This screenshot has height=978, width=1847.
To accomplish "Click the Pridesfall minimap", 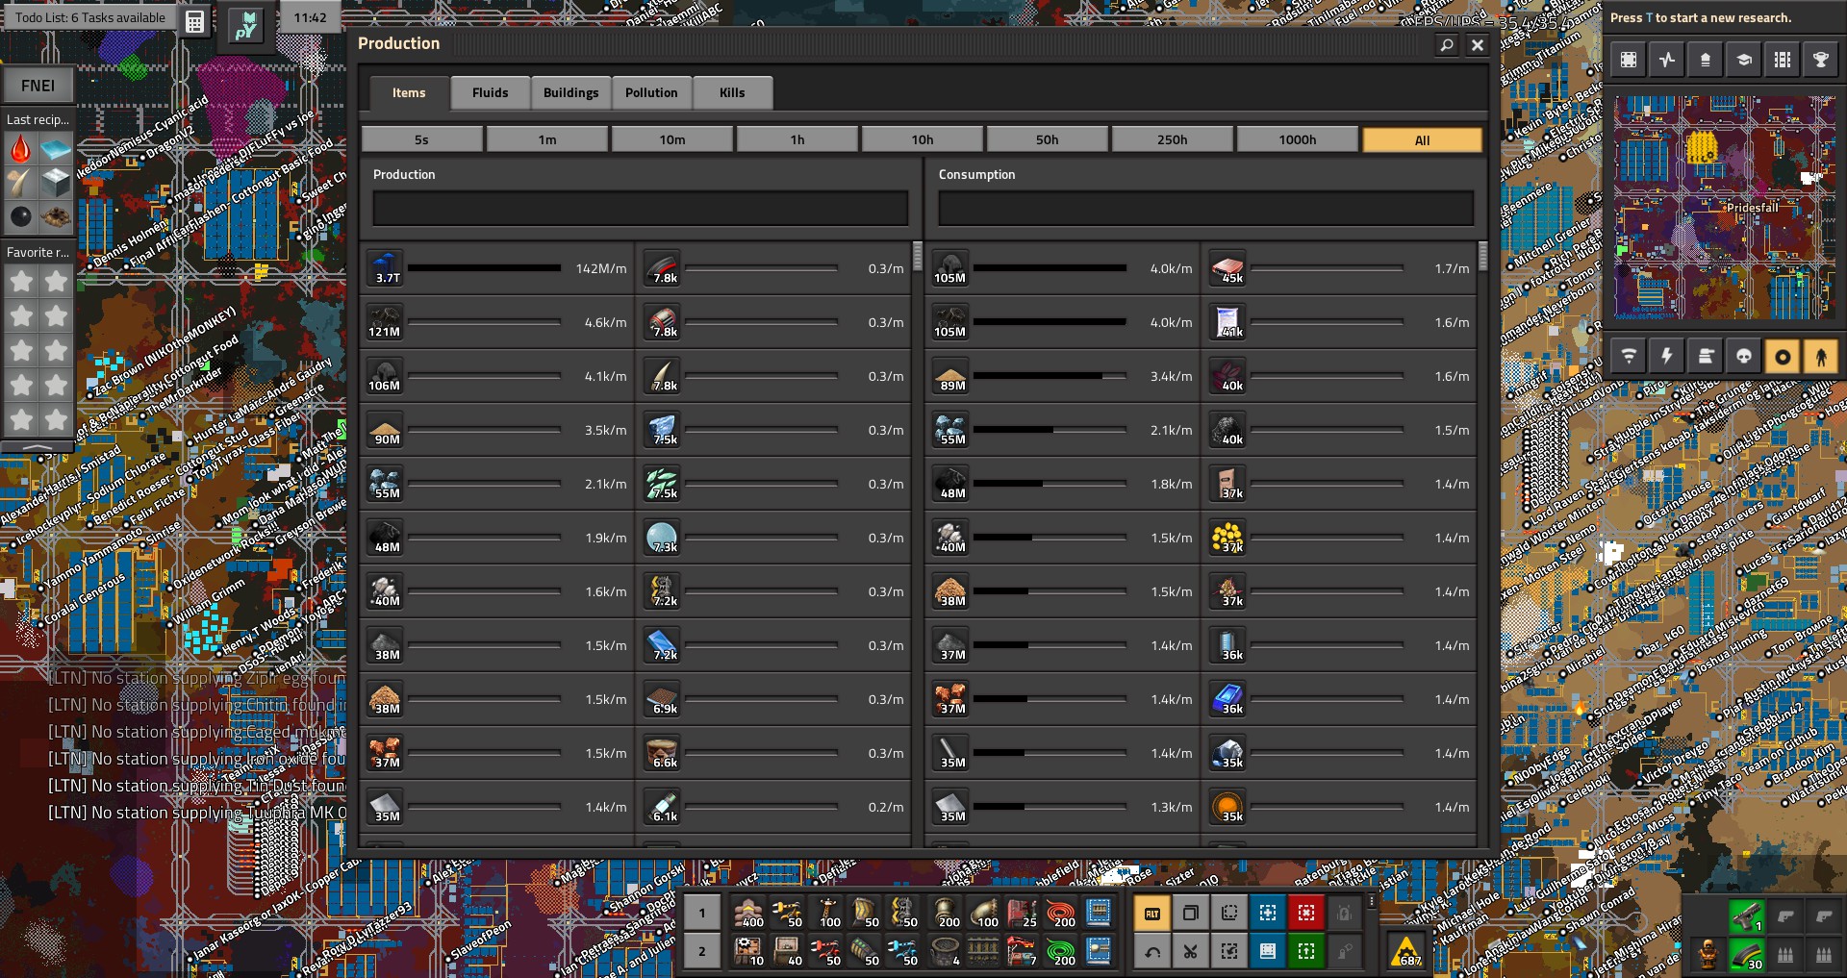I will point(1725,207).
